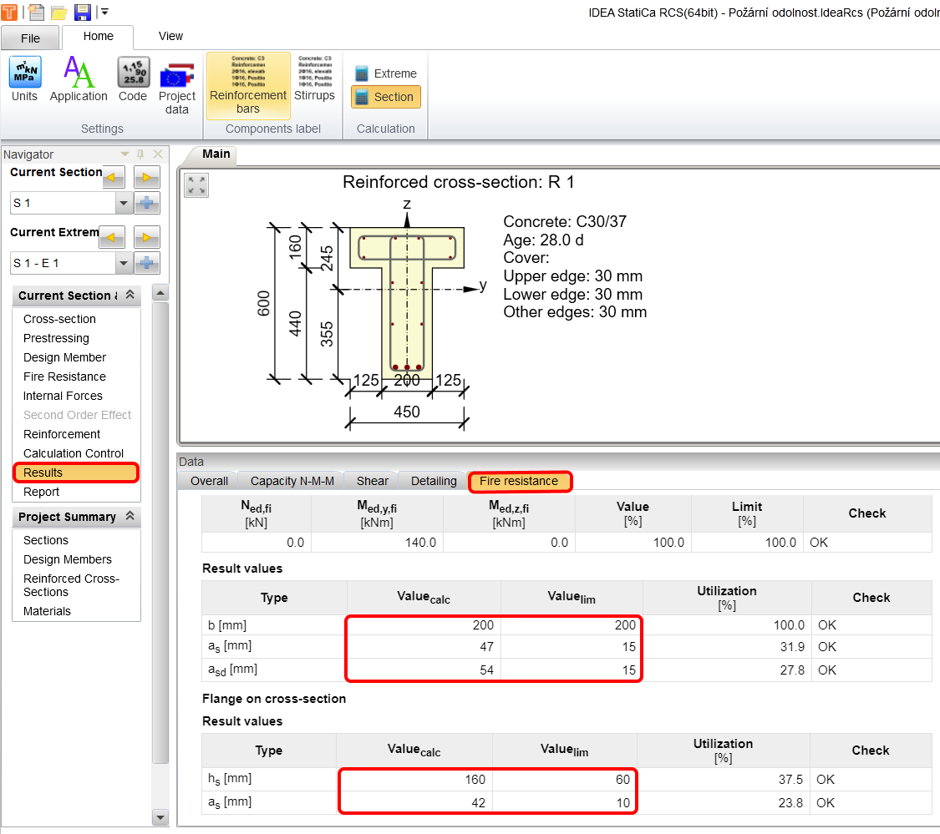Select the Section calculation icon
This screenshot has width=940, height=834.
click(x=385, y=97)
